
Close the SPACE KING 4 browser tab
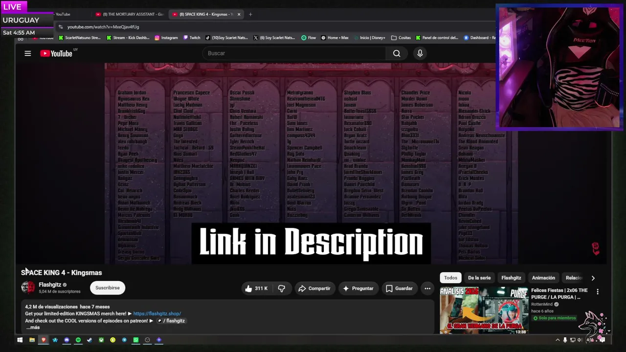(239, 14)
